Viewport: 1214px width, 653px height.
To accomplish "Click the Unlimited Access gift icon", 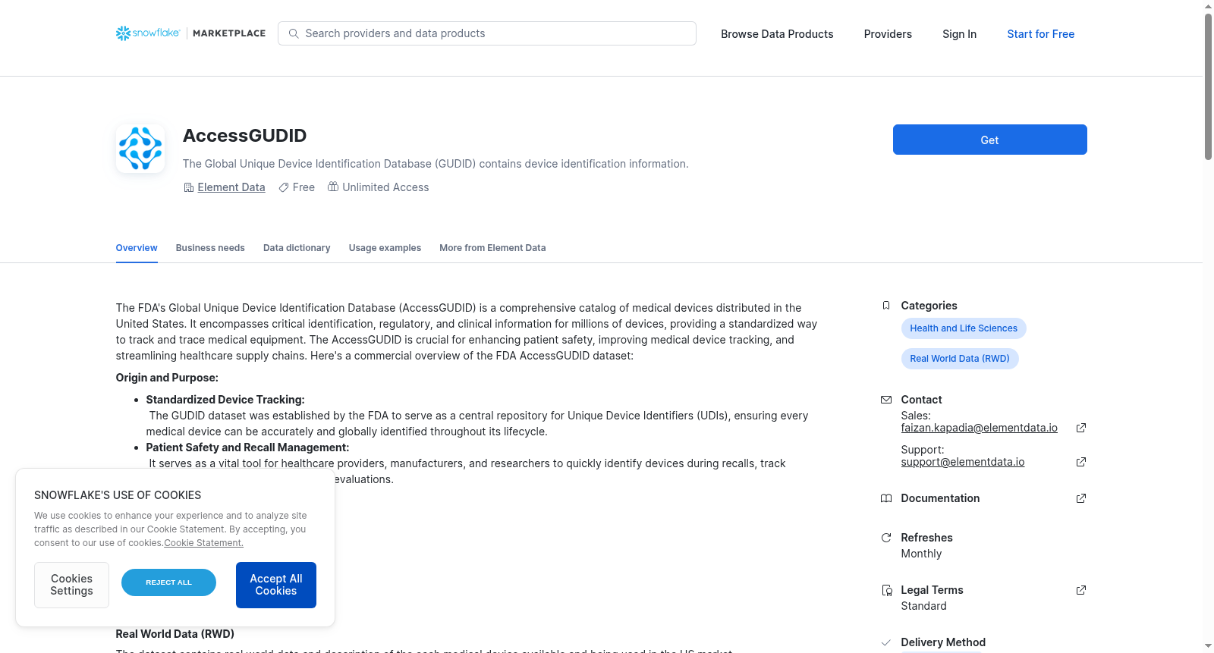I will 333,187.
